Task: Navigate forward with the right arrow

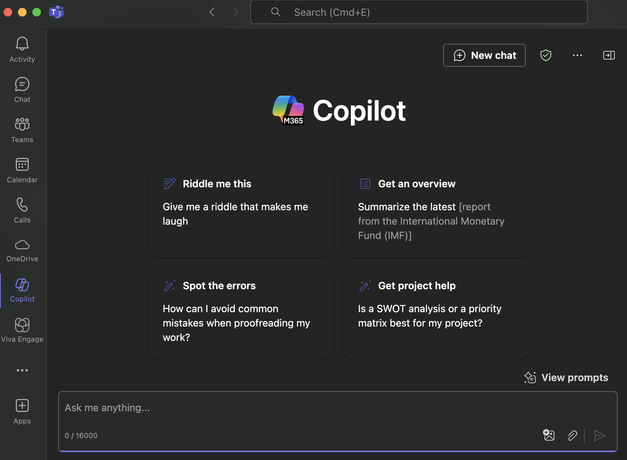Action: pos(236,12)
